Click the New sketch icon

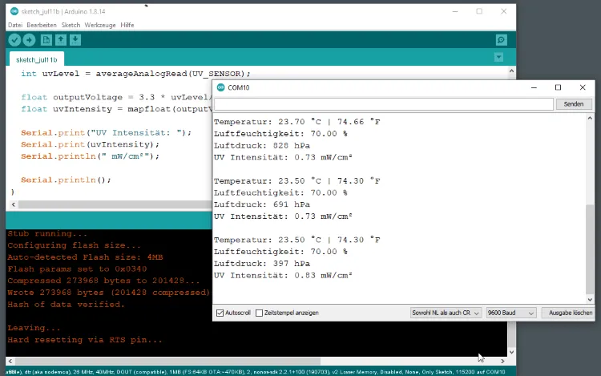(46, 40)
